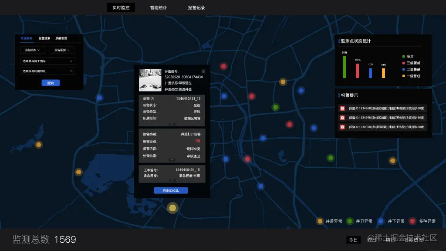Click the red 3级 alarm level value
The width and height of the screenshot is (446, 251).
click(x=197, y=141)
